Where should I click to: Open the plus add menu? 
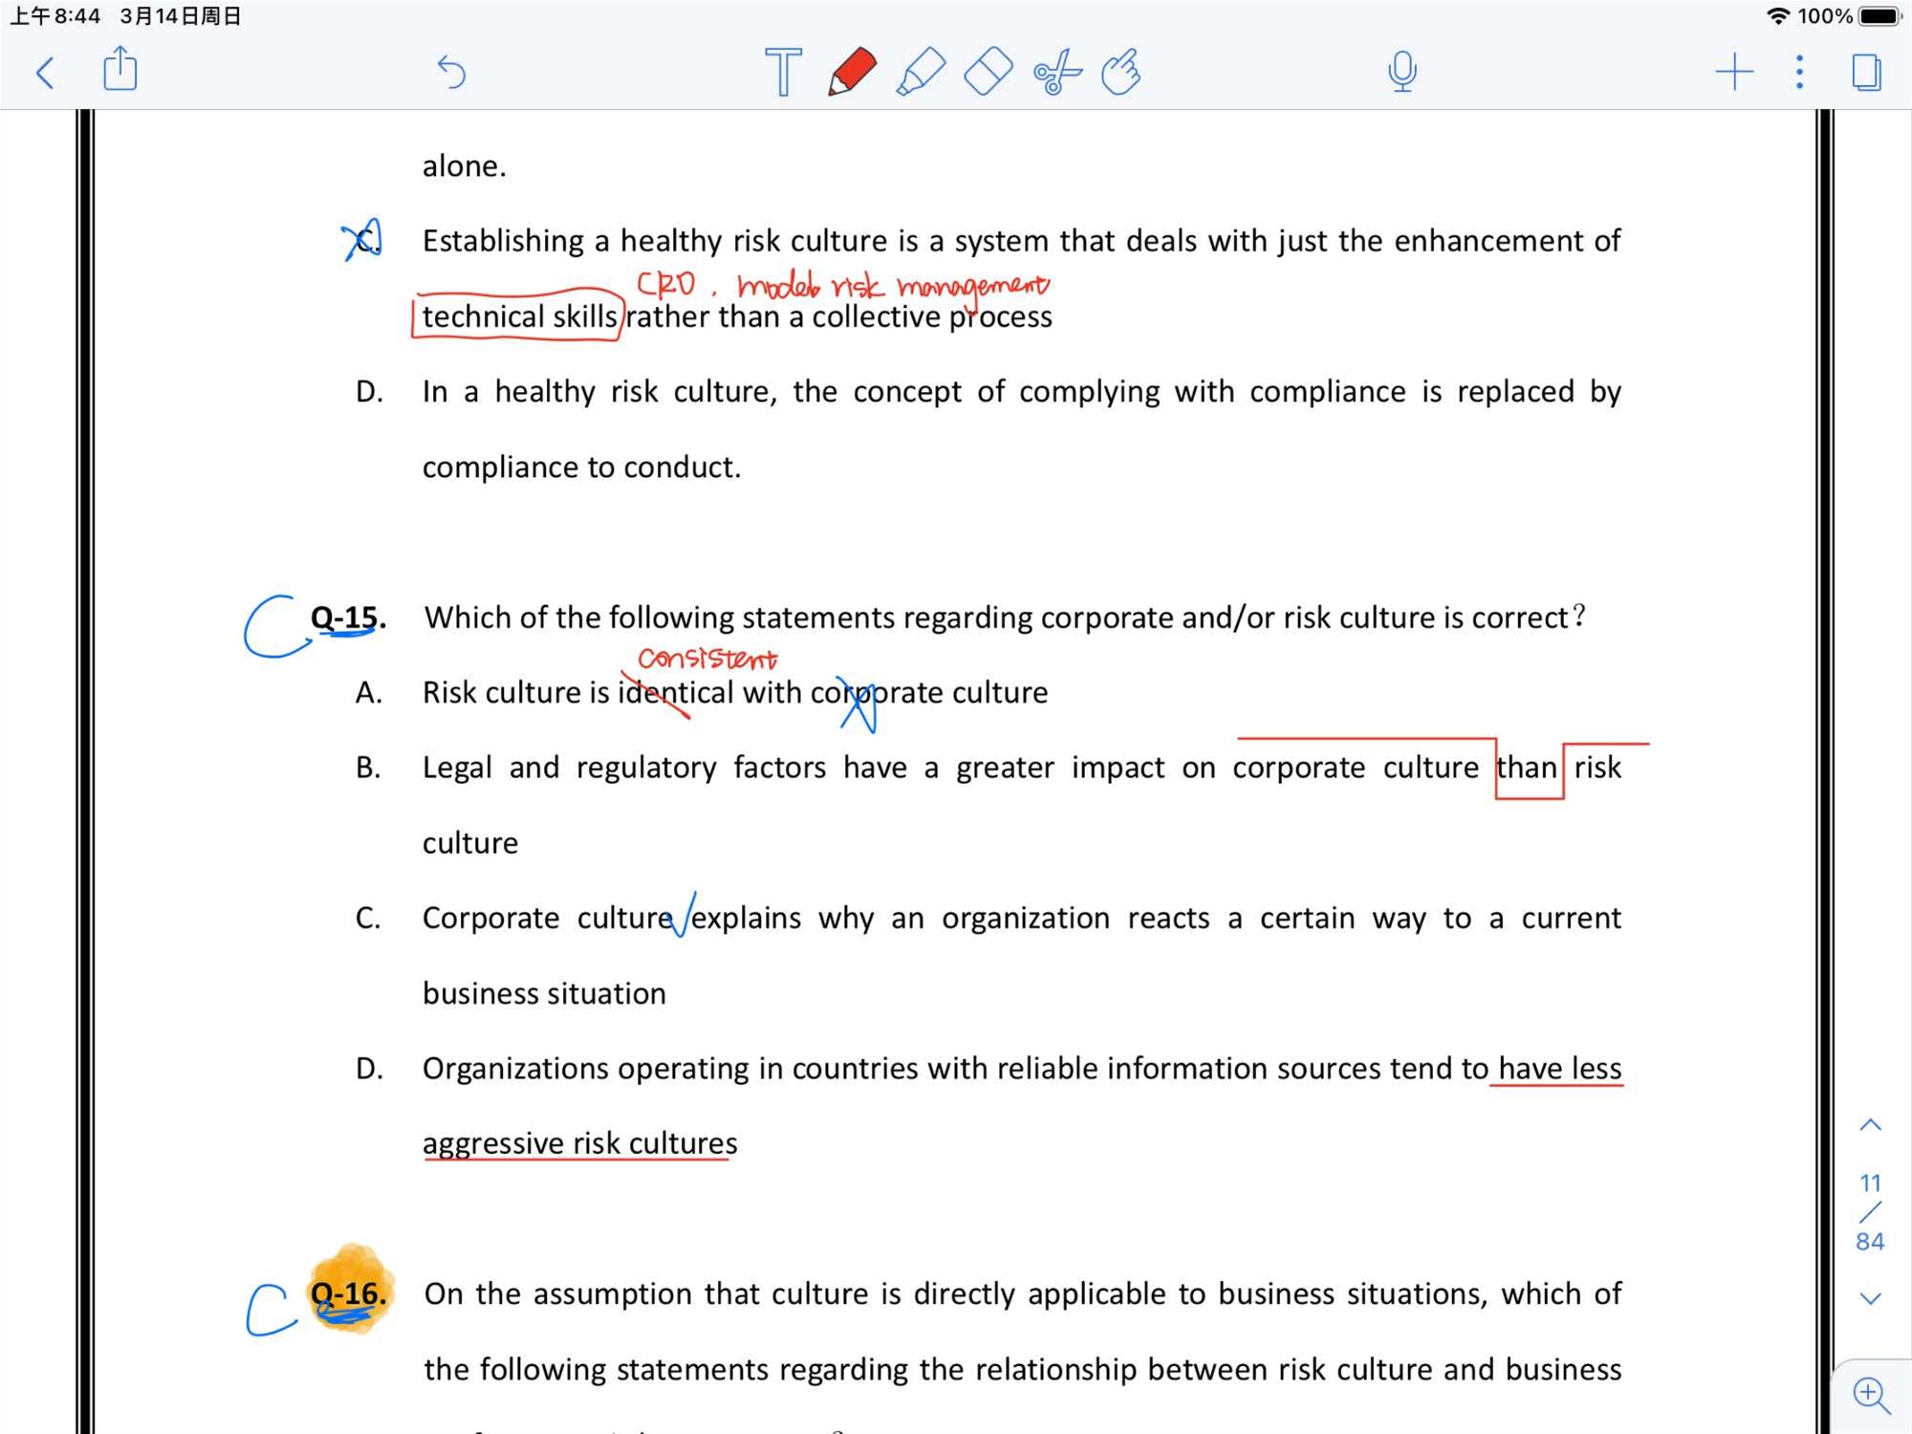pyautogui.click(x=1734, y=73)
